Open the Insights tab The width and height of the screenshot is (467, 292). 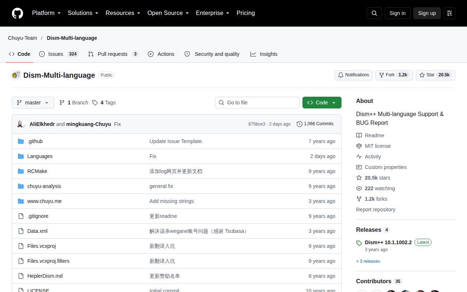264,54
